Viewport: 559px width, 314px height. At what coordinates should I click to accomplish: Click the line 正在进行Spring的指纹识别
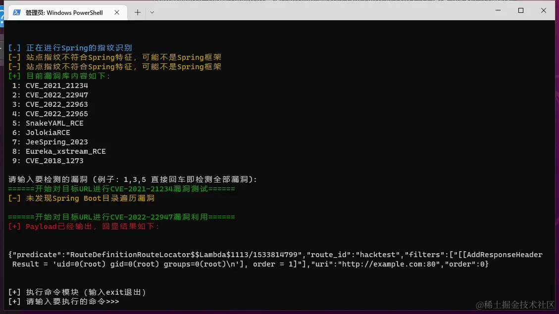coord(70,47)
